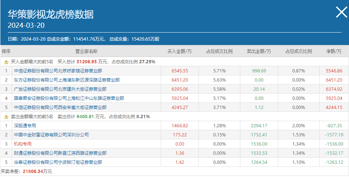The width and height of the screenshot is (349, 177).
Task: Select net amount -1263.12
Action: click(334, 162)
